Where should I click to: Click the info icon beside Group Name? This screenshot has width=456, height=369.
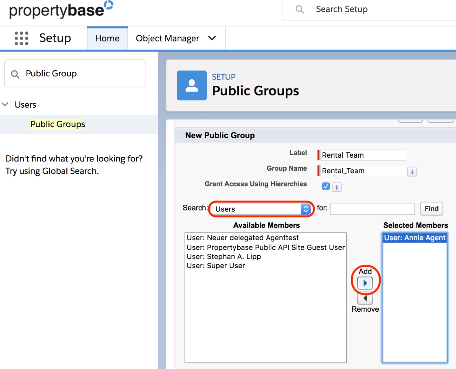coord(412,171)
